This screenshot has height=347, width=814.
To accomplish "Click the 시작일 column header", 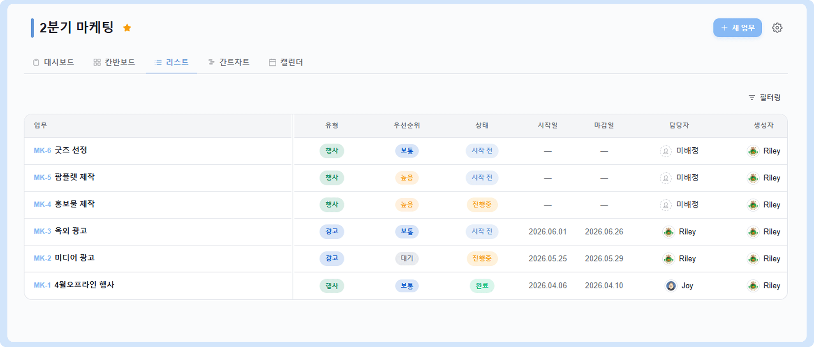I will click(x=548, y=125).
